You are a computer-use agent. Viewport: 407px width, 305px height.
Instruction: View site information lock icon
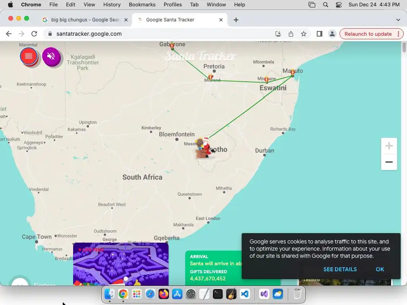coord(50,34)
